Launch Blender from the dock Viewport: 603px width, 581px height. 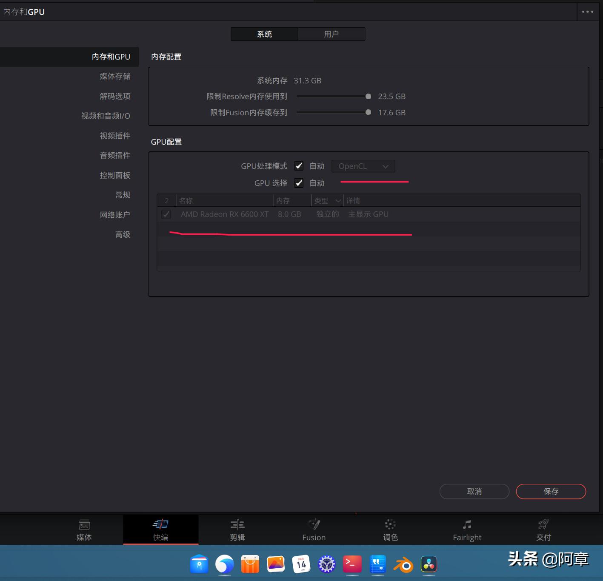(x=403, y=564)
